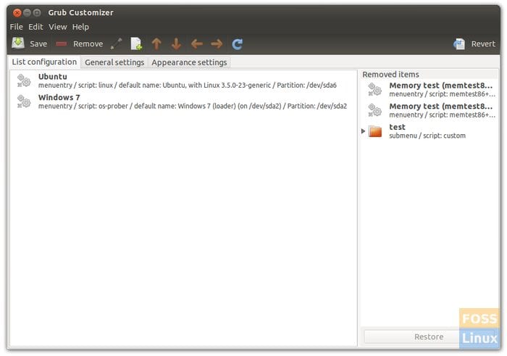Open the Edit menu

click(35, 27)
